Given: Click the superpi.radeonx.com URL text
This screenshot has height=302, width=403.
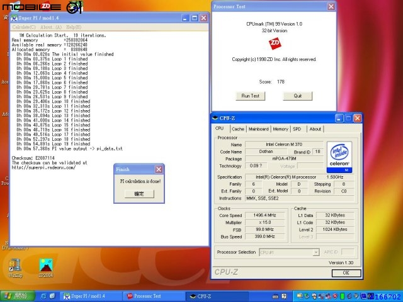Looking at the screenshot, I should (x=43, y=167).
